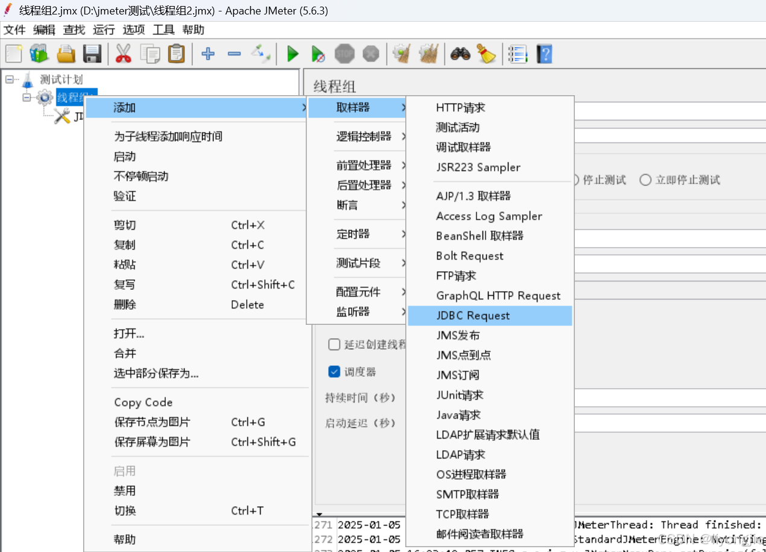
Task: Reset search with the brush icon
Action: coord(486,54)
